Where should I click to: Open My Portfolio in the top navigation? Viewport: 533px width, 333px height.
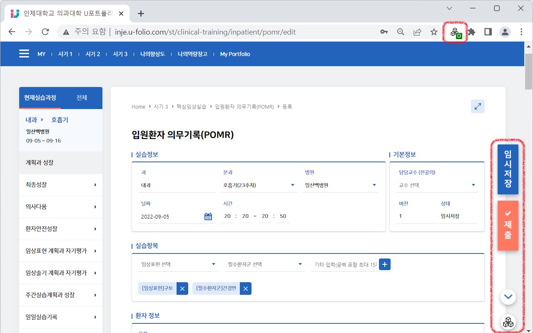pyautogui.click(x=235, y=54)
